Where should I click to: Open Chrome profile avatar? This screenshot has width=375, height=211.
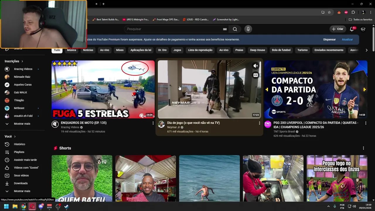pos(363,12)
